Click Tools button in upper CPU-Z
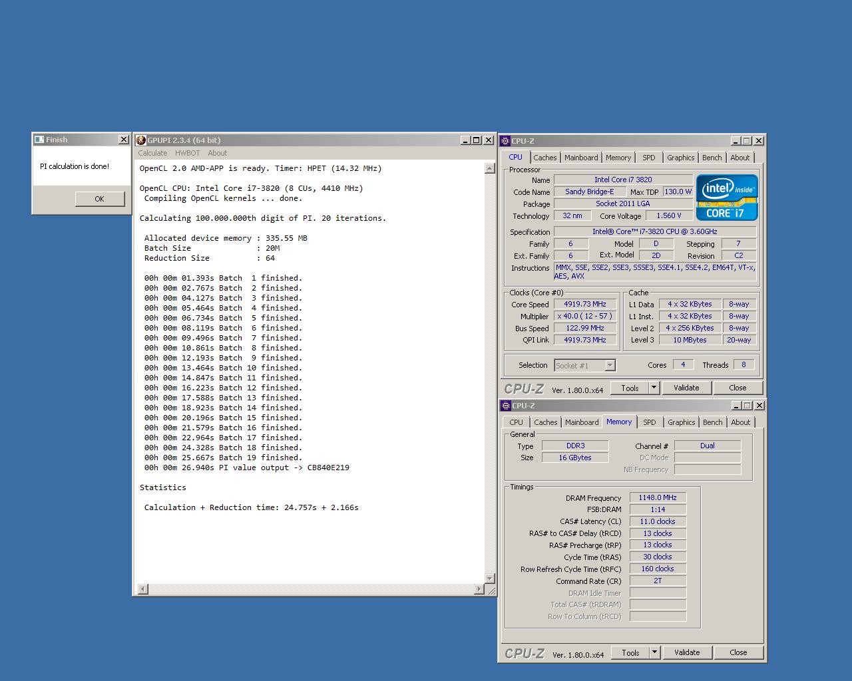 click(x=630, y=388)
